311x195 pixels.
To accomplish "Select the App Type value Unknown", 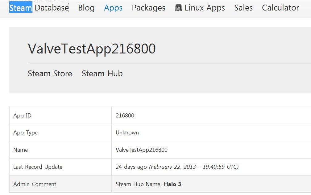I will click(x=127, y=133).
